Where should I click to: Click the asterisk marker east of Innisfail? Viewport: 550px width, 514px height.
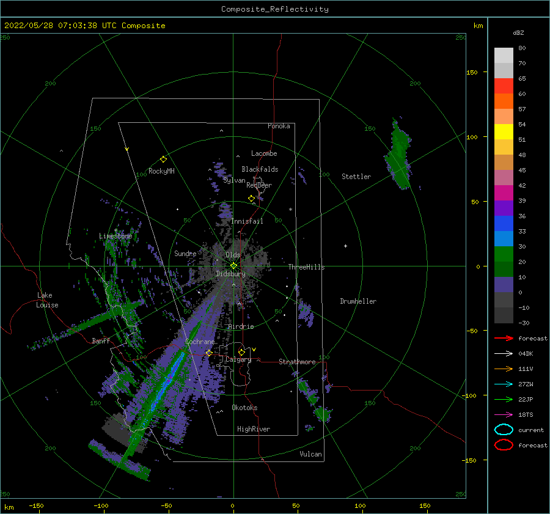pyautogui.click(x=290, y=210)
